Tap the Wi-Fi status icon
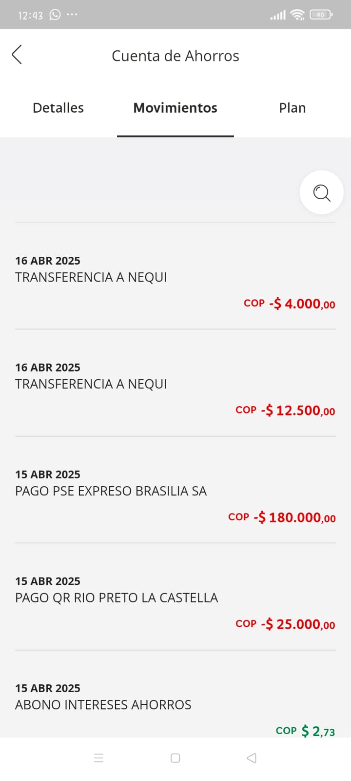The height and width of the screenshot is (781, 351). [x=297, y=15]
